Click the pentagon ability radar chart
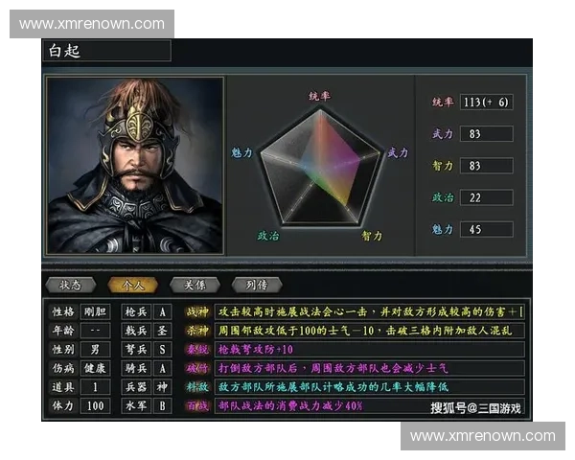This screenshot has width=575, height=460. click(320, 167)
